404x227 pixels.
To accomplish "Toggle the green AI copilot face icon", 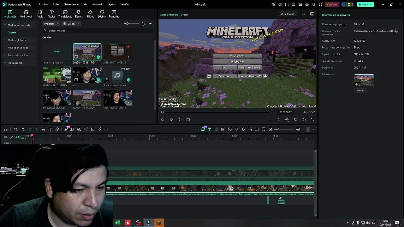I will (203, 129).
